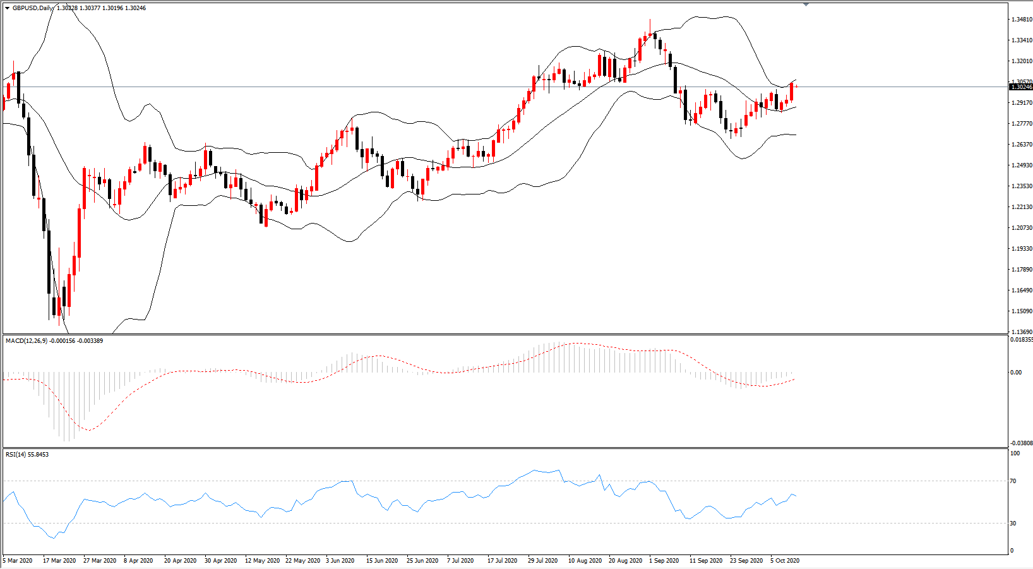
Task: Click the chart shift triangle marker
Action: click(x=806, y=4)
